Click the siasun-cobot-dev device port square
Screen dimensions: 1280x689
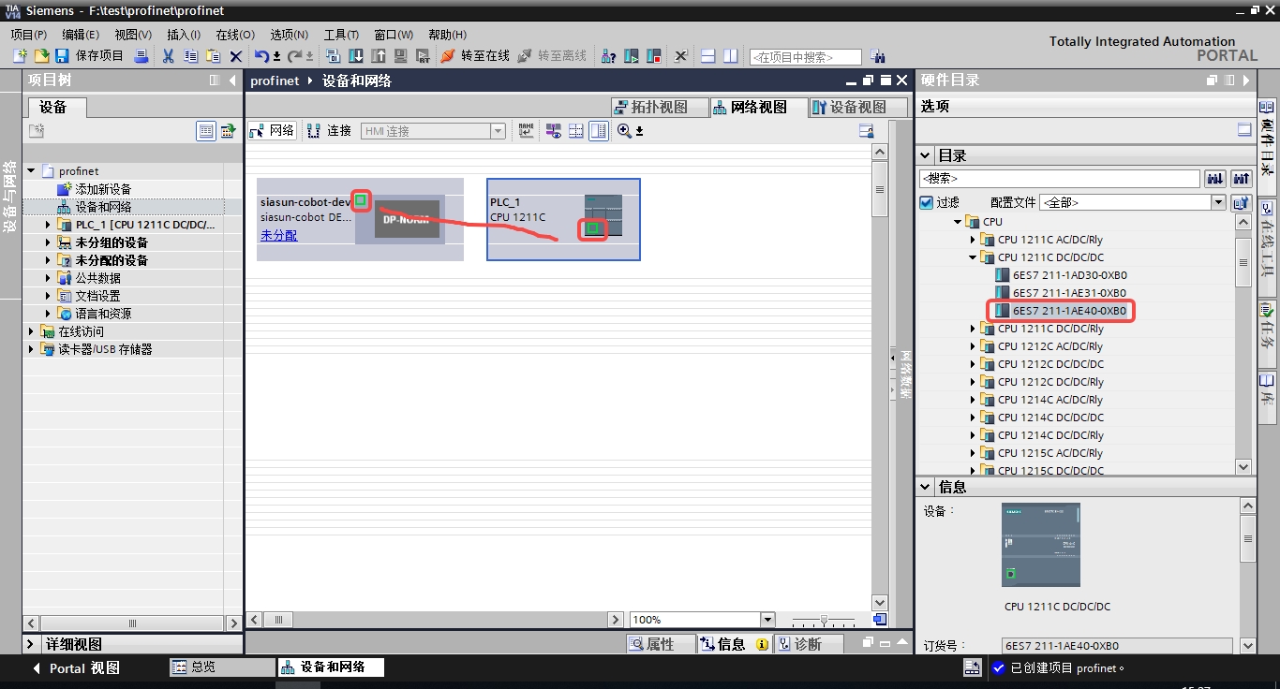pos(361,200)
